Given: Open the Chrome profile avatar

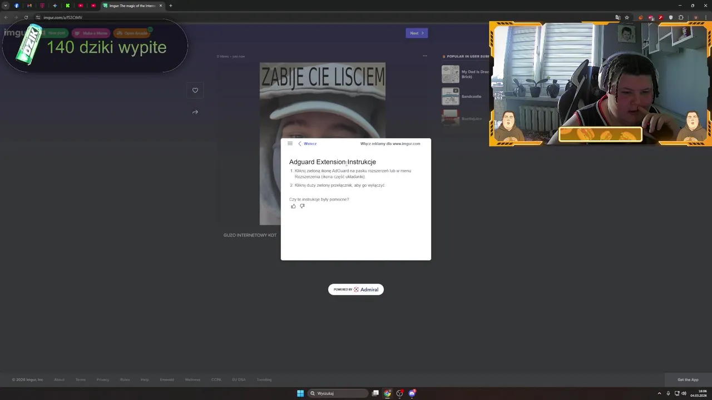Looking at the screenshot, I should click(695, 17).
